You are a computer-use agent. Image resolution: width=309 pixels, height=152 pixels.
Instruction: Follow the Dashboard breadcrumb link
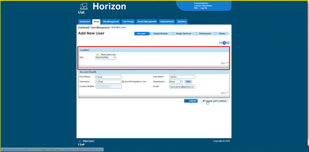point(84,27)
